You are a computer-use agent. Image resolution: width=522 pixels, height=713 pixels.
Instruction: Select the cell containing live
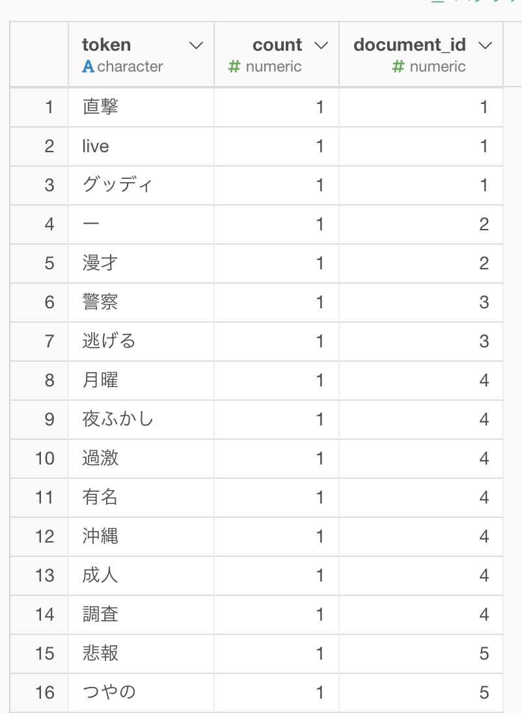(141, 146)
